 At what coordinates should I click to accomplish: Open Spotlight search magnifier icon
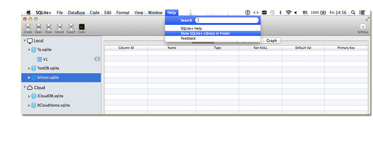point(353,13)
